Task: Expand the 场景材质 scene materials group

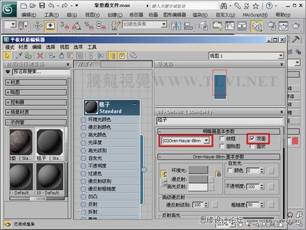Action: tap(35, 112)
